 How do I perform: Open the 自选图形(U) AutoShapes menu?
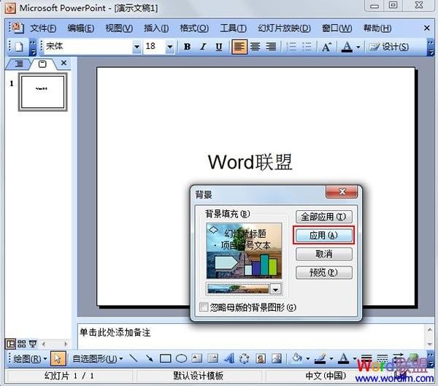(98, 358)
